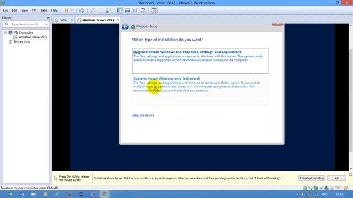Click the printer device status icon
Image resolution: width=353 pixels, height=198 pixels.
pos(321,188)
